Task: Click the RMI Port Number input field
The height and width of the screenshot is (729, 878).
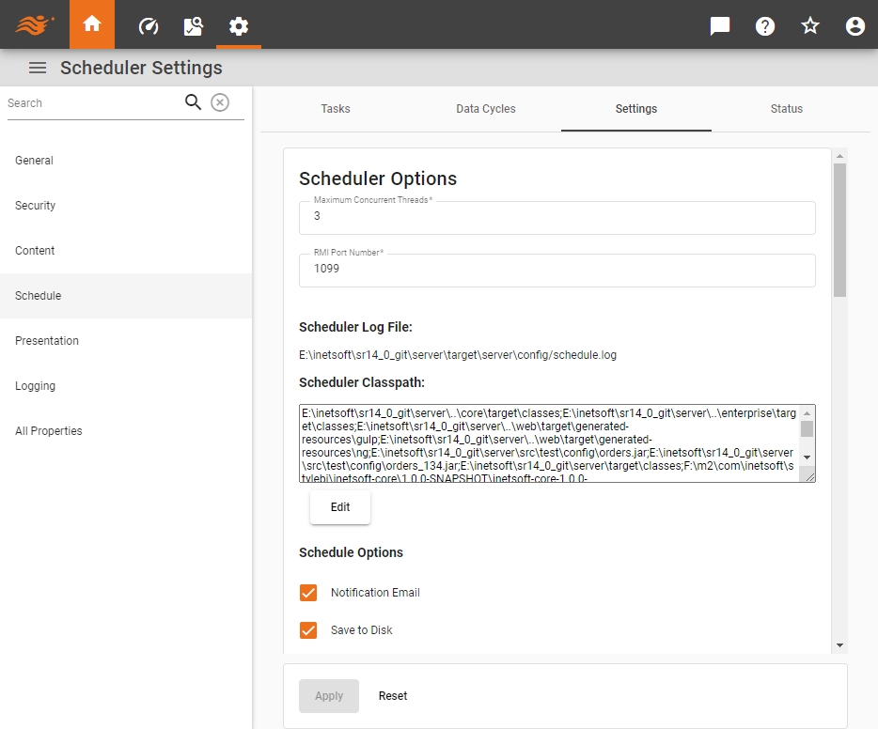Action: (x=556, y=270)
